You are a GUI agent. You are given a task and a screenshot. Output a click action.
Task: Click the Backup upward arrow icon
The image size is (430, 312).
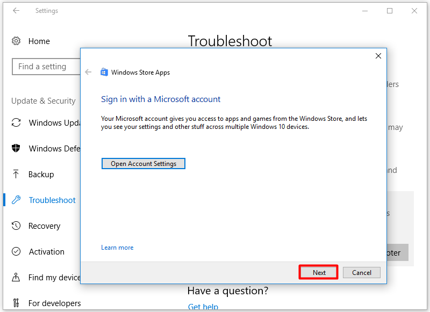[x=16, y=174]
